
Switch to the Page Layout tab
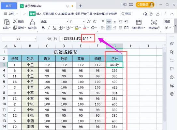48,14
